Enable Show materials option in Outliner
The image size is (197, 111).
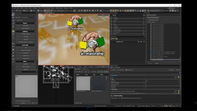[x=148, y=22]
